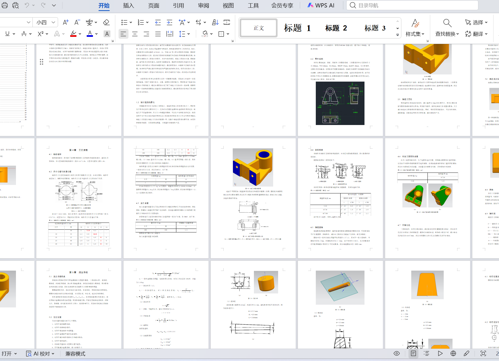
Task: Open the full screen view icon
Action: point(483,354)
